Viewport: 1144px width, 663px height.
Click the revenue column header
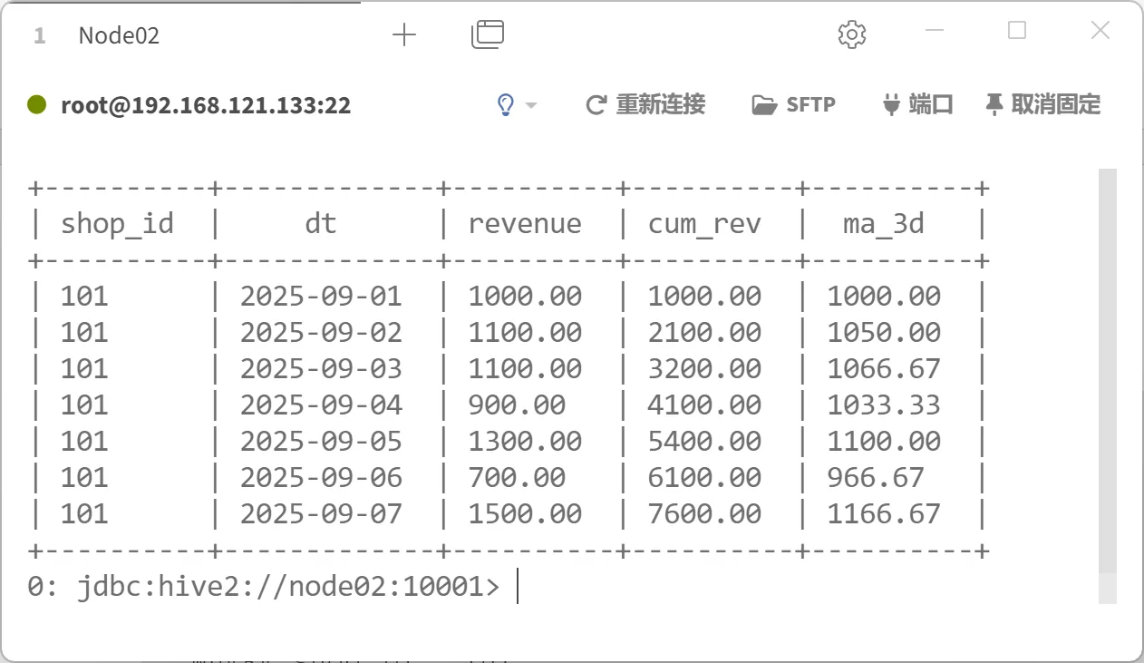(x=525, y=224)
